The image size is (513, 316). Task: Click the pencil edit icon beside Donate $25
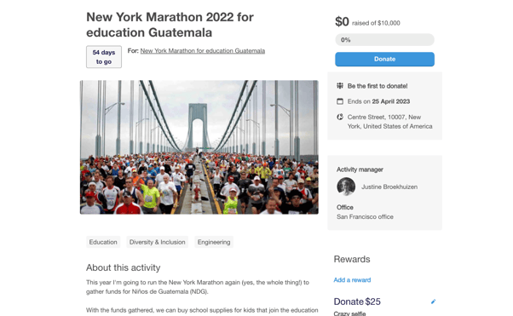coord(433,302)
